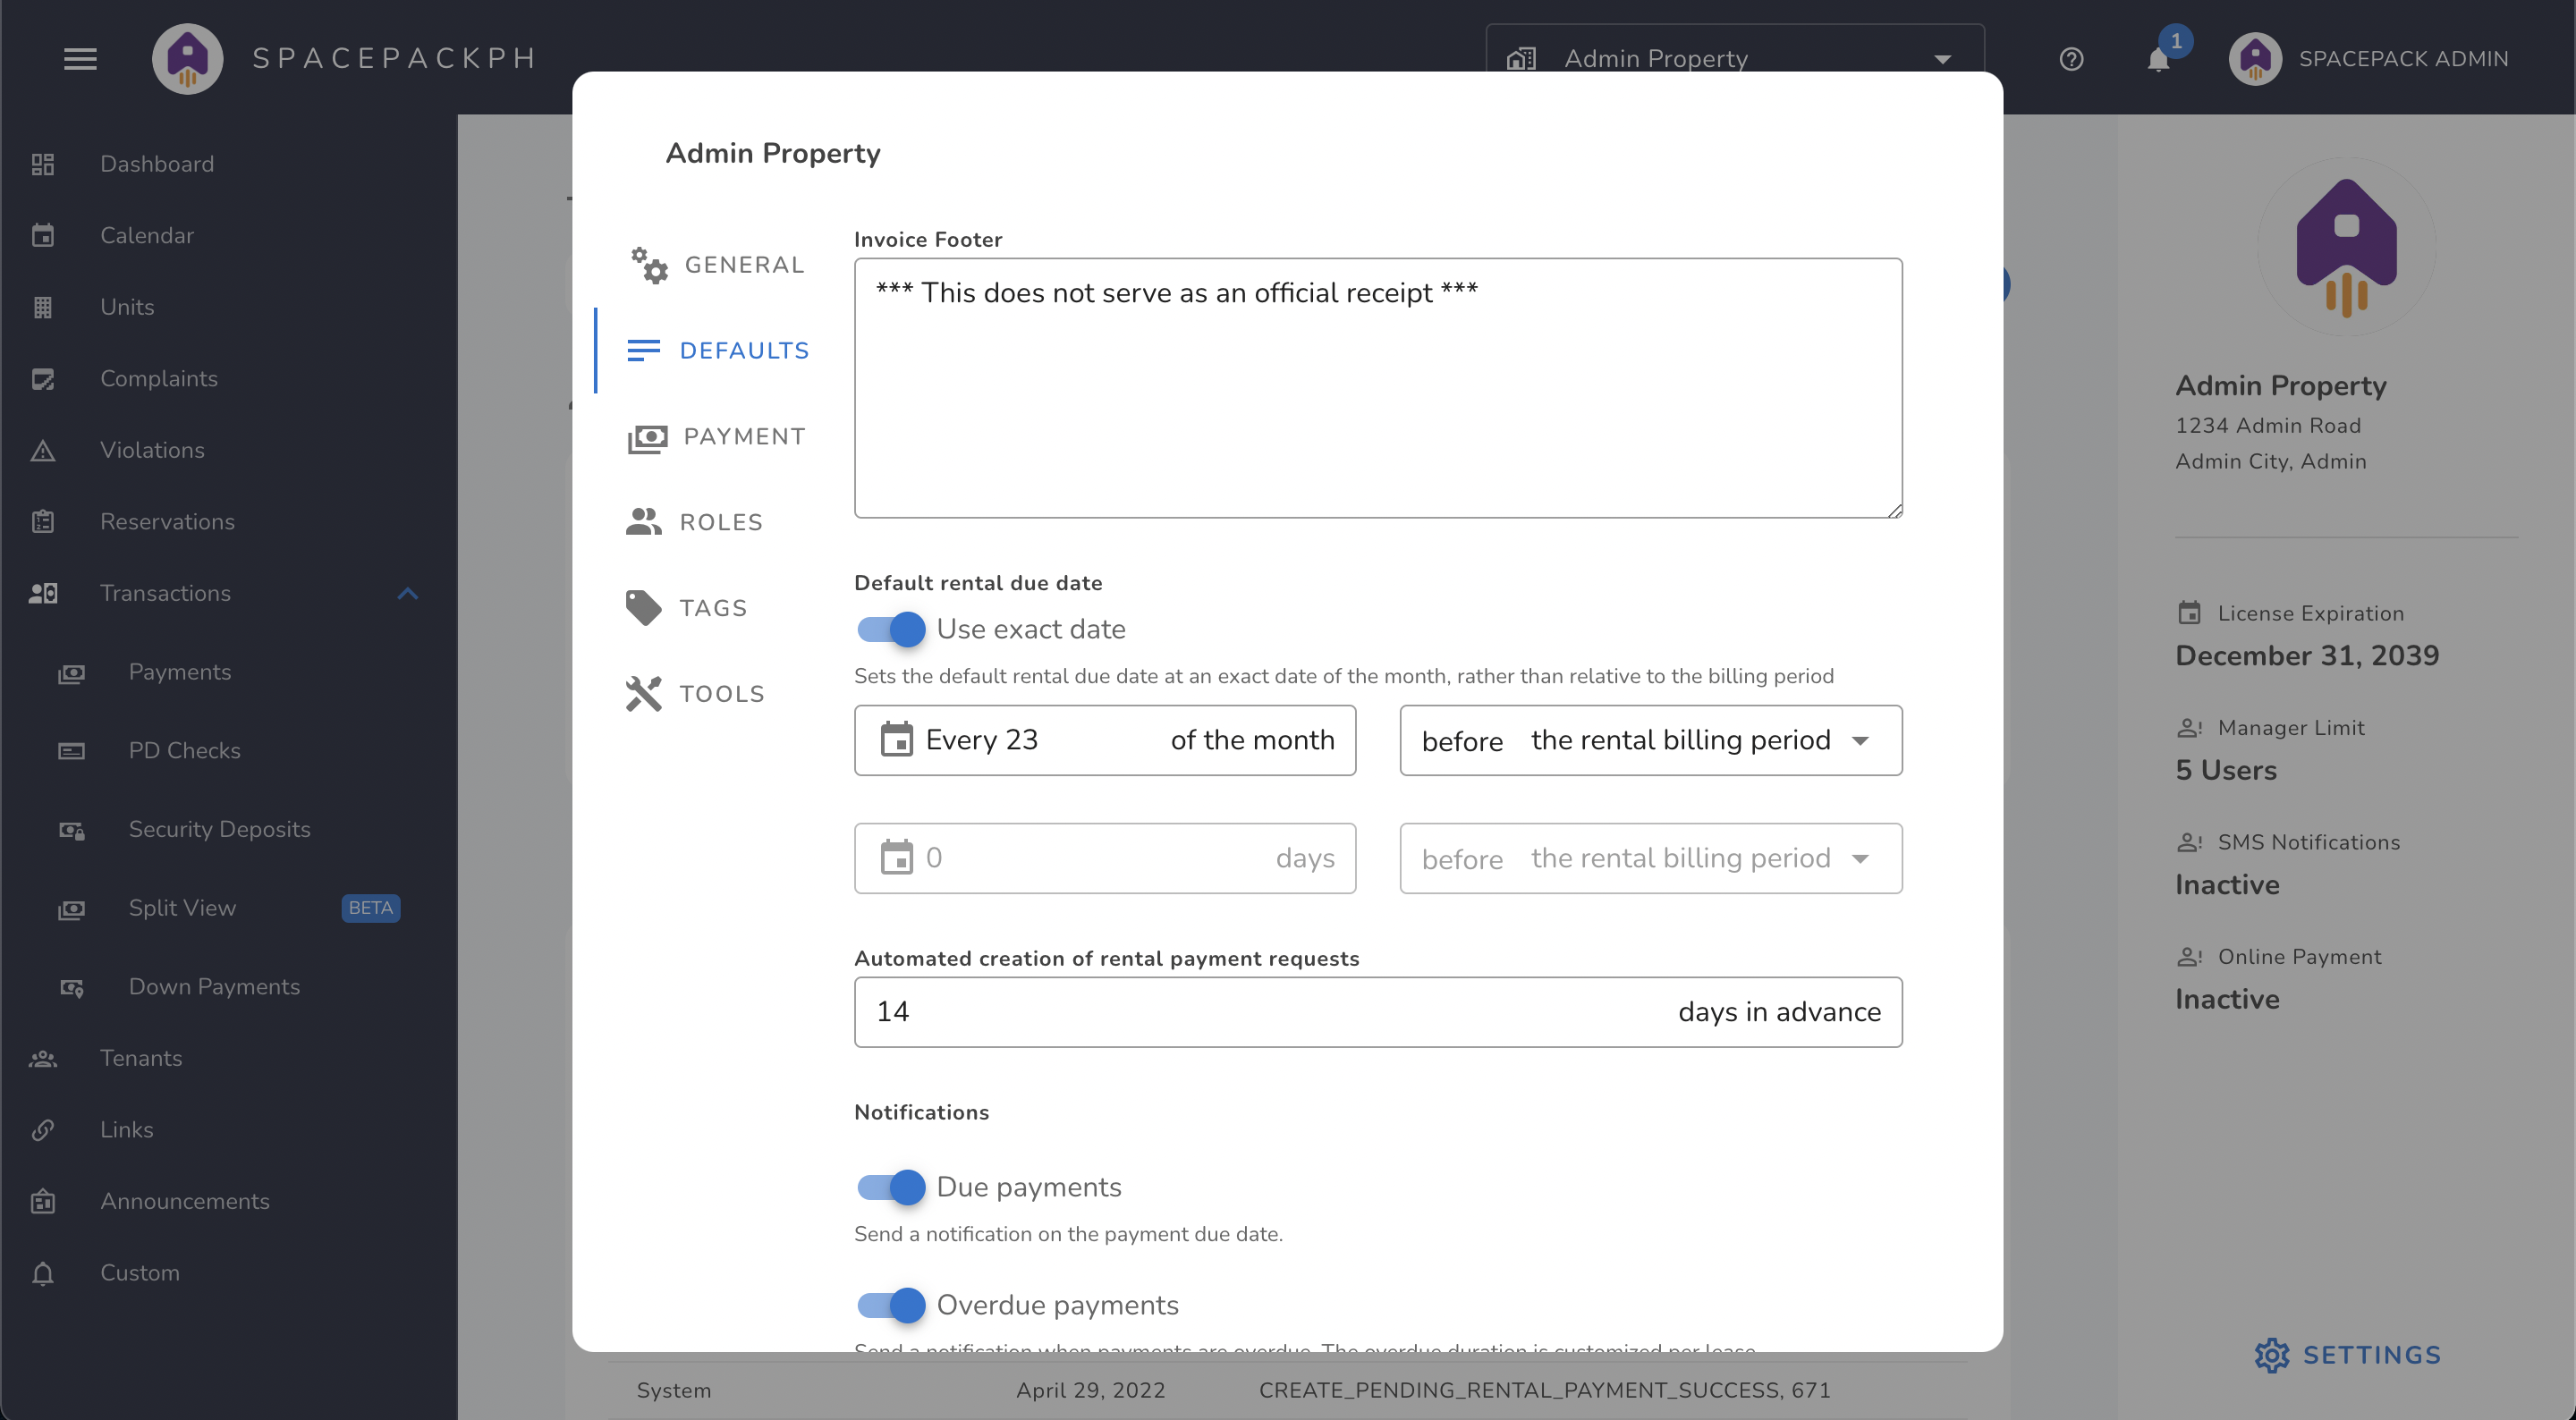The image size is (2576, 1420).
Task: Click the Settings link at bottom right
Action: (x=2349, y=1356)
